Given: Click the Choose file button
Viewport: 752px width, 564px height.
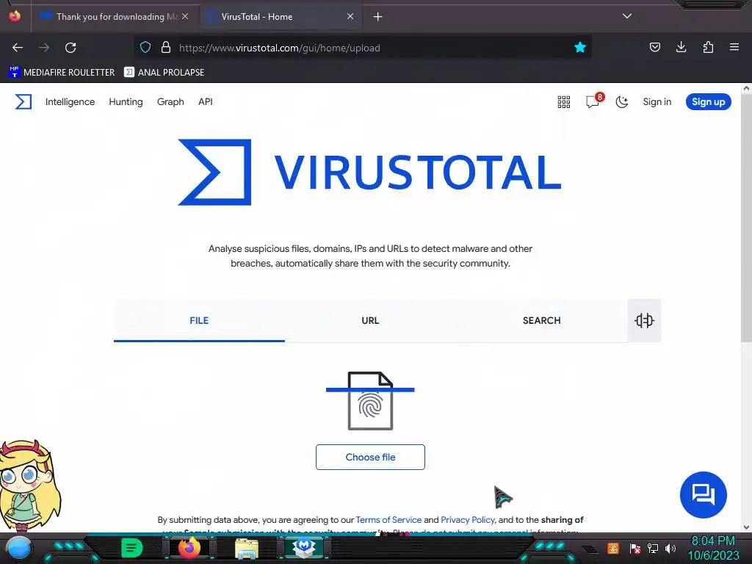Looking at the screenshot, I should pos(370,457).
